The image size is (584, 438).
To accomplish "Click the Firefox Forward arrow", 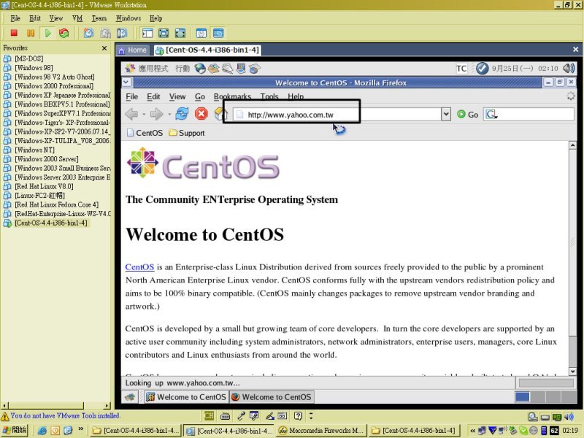I will point(156,114).
